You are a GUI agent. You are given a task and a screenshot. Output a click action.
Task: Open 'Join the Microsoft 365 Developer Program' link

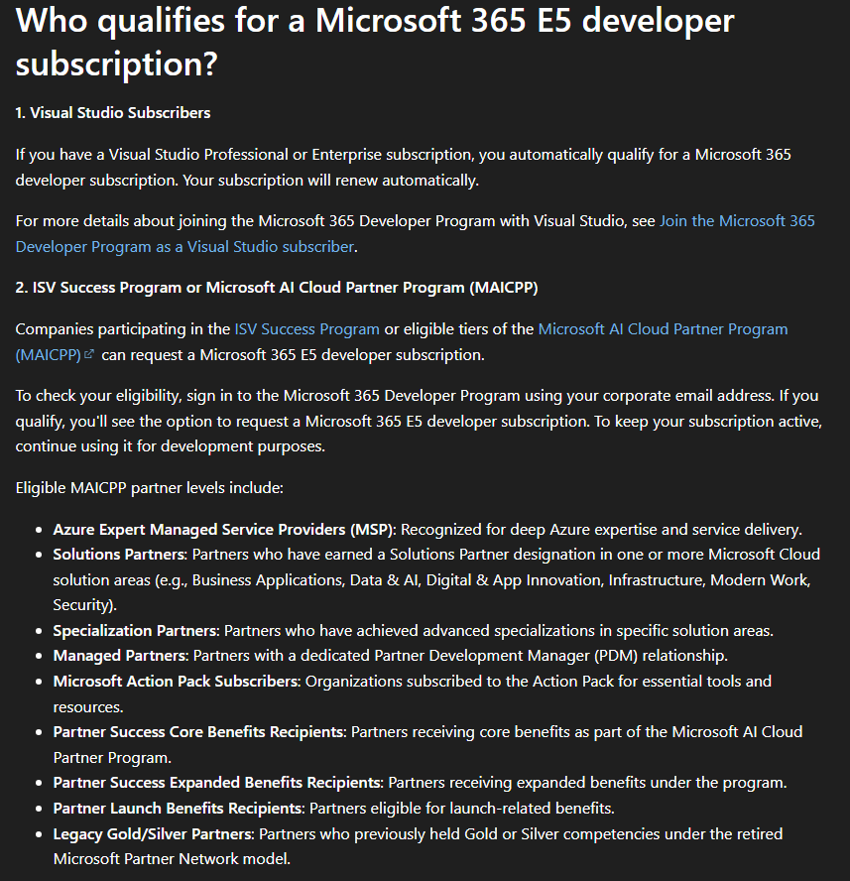[x=737, y=221]
